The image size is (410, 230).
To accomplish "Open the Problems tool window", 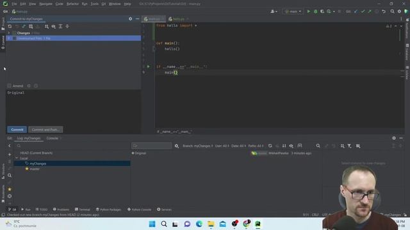I will [61, 210].
